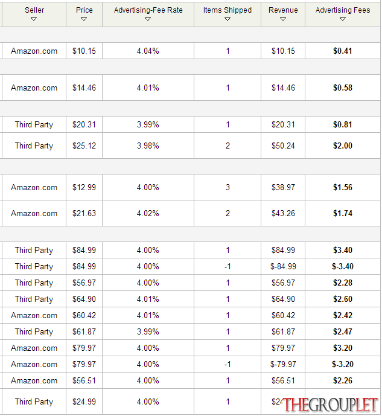Select the $-3.20 advertising fee cell

[x=343, y=364]
